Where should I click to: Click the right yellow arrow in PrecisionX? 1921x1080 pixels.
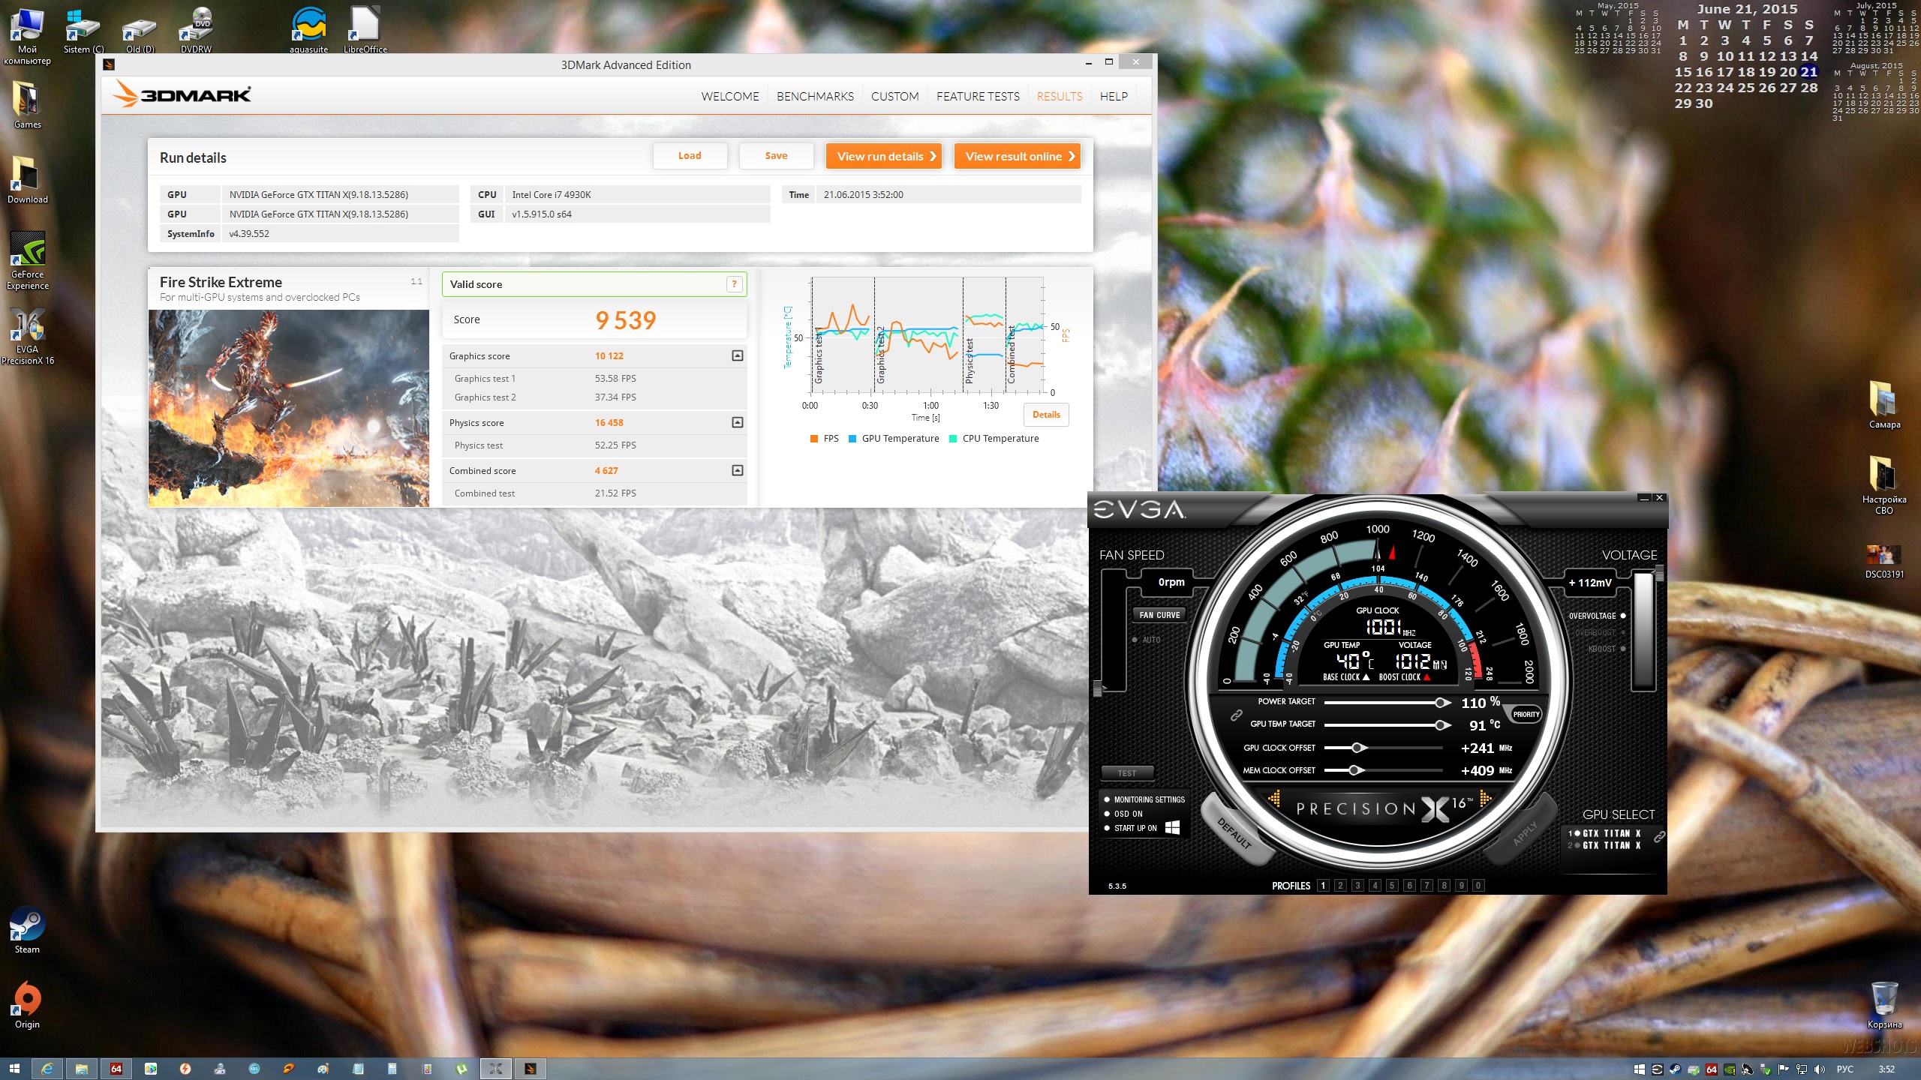(1484, 799)
